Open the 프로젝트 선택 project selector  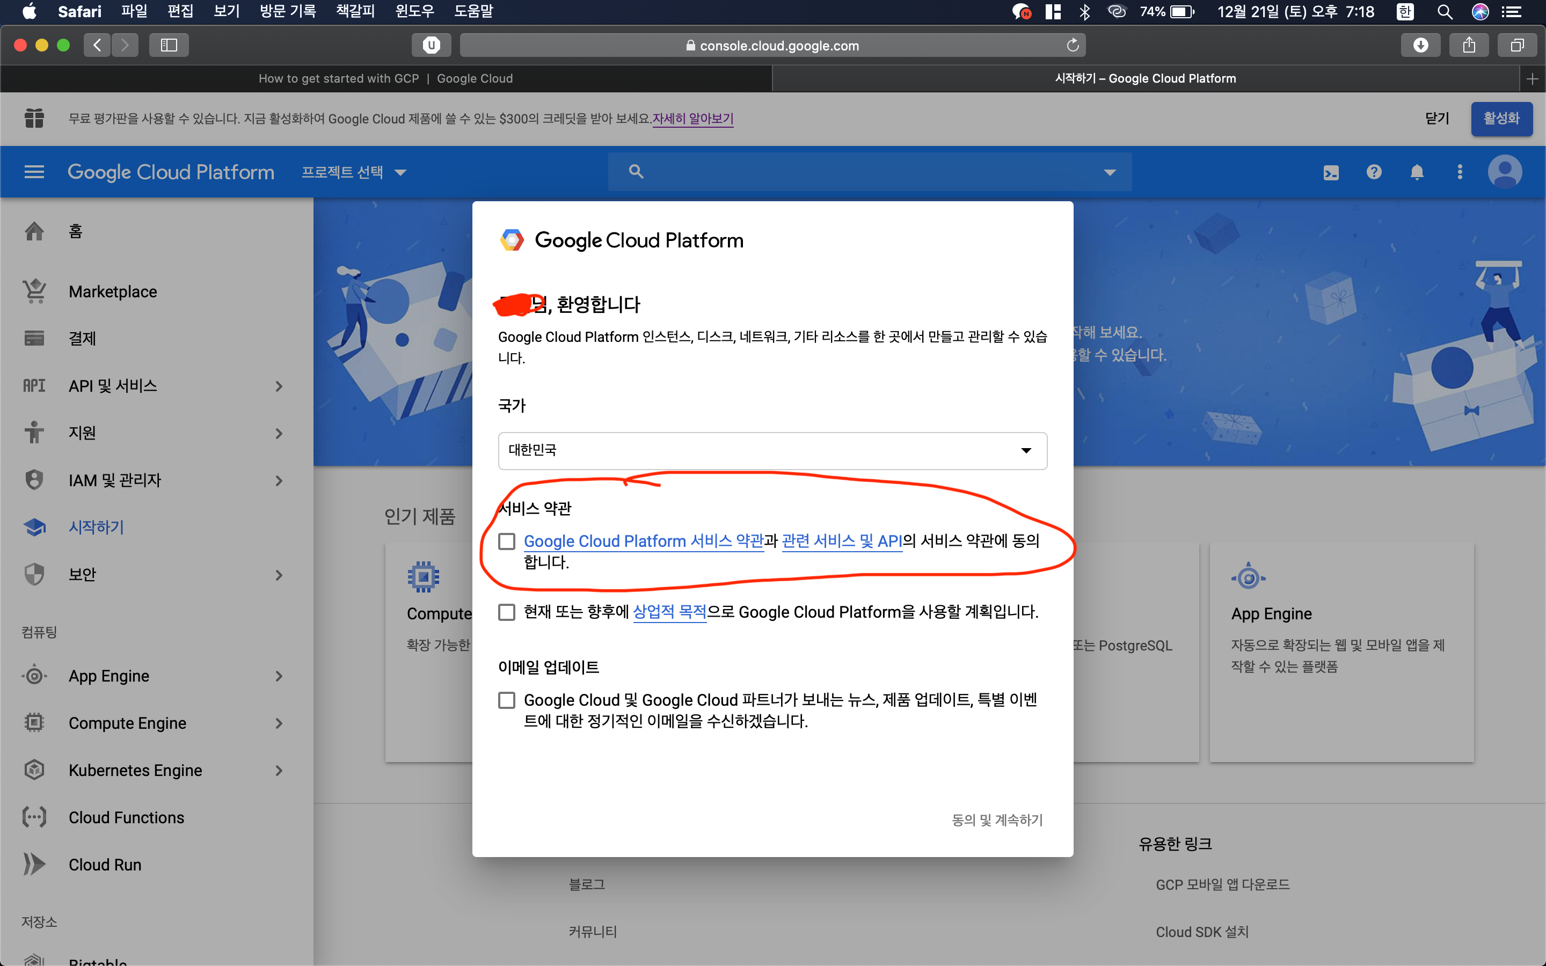click(x=353, y=172)
